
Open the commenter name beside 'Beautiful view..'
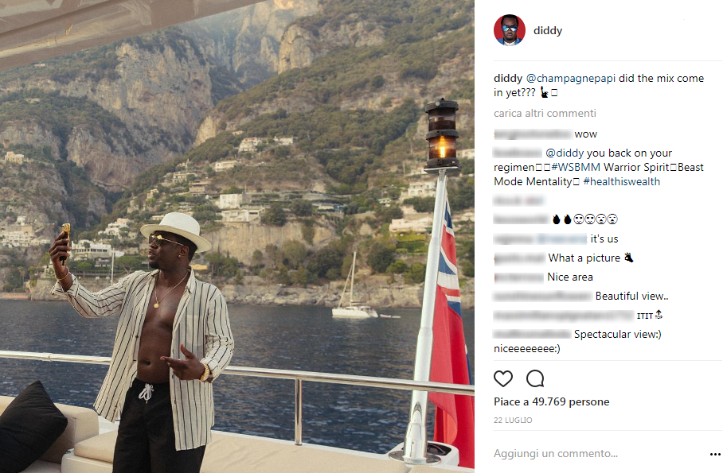(x=542, y=297)
